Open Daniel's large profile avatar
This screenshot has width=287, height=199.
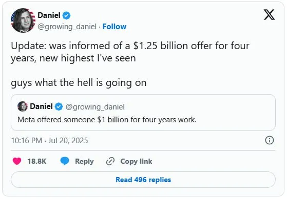coord(23,20)
